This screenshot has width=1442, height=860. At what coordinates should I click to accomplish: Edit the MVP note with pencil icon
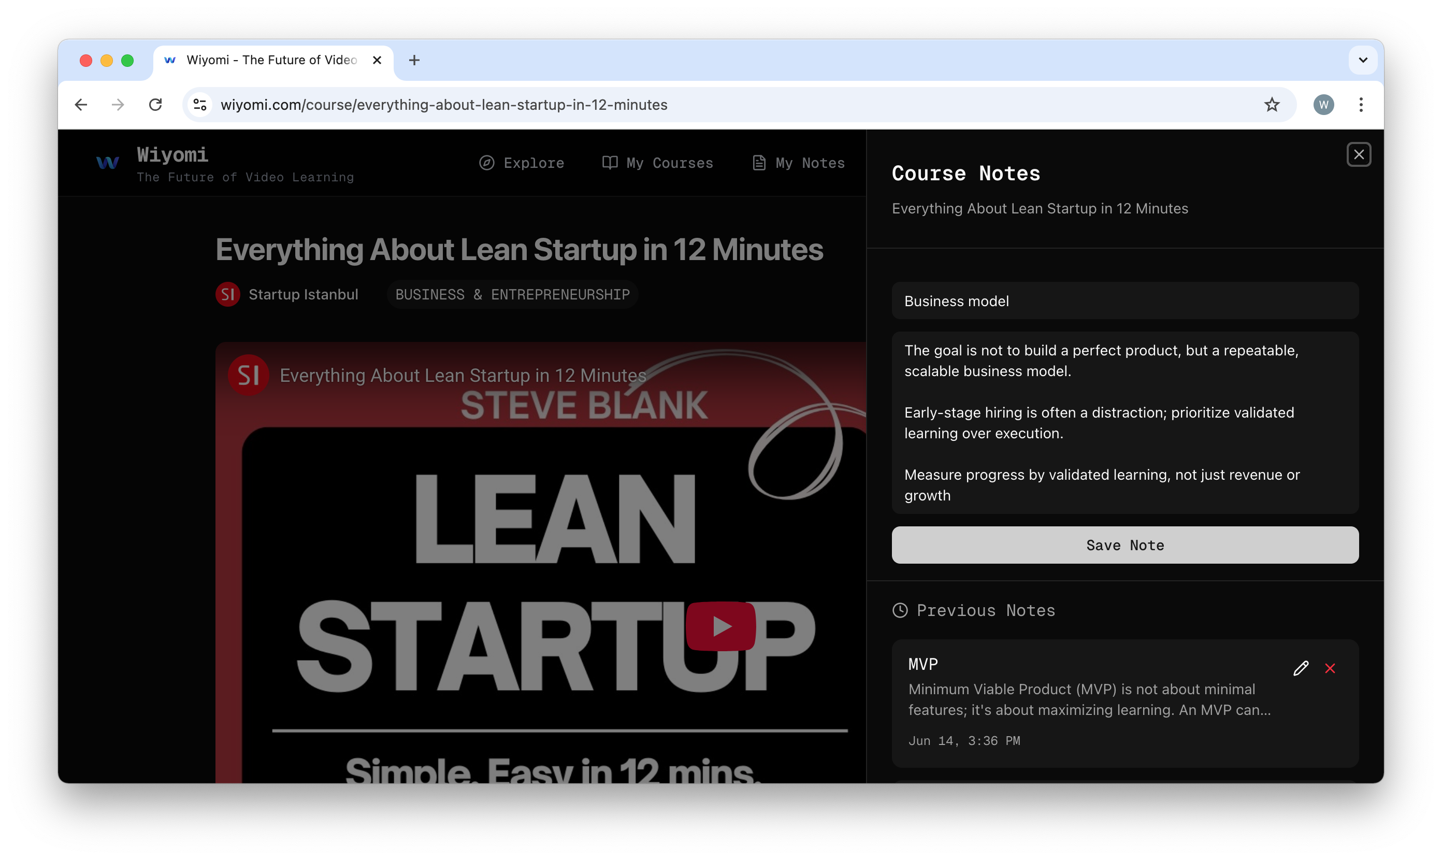point(1300,668)
